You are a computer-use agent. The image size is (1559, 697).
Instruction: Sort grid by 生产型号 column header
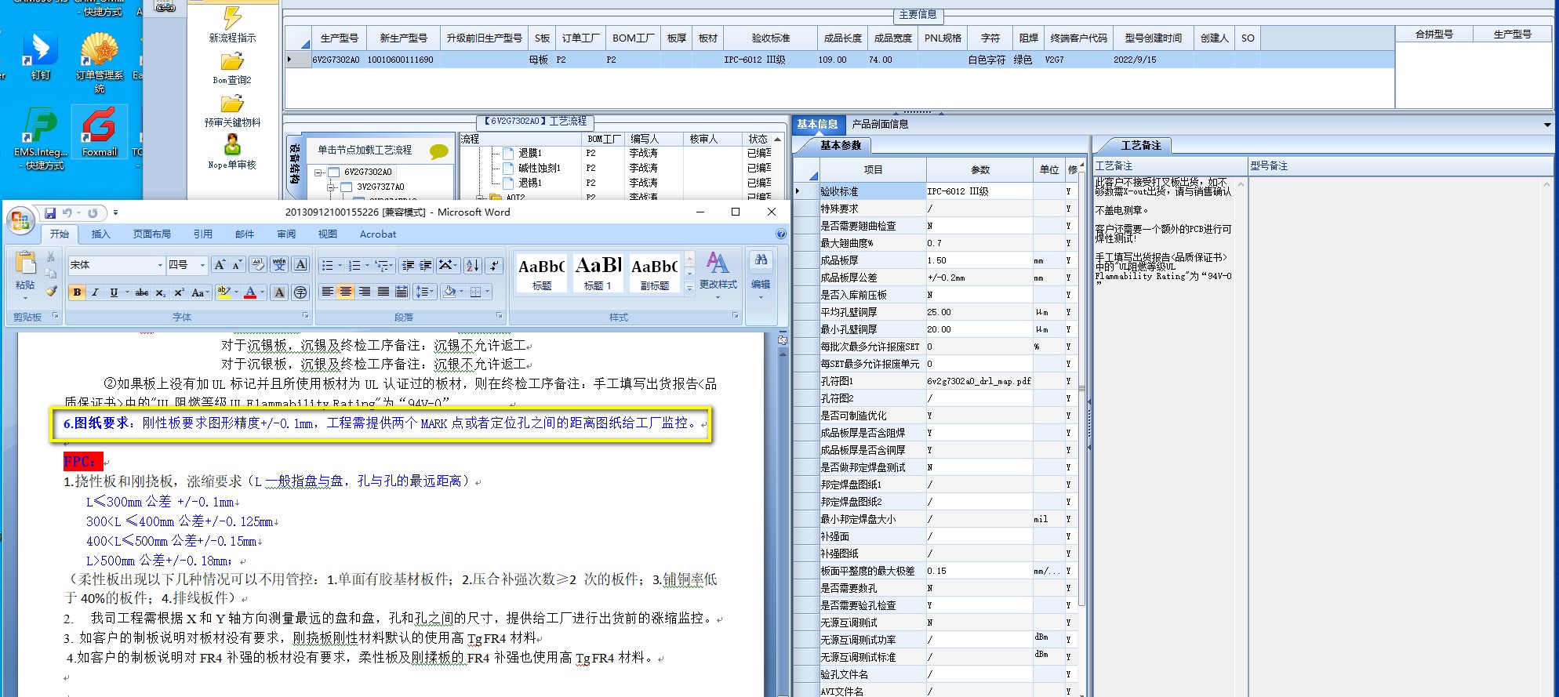pos(340,38)
